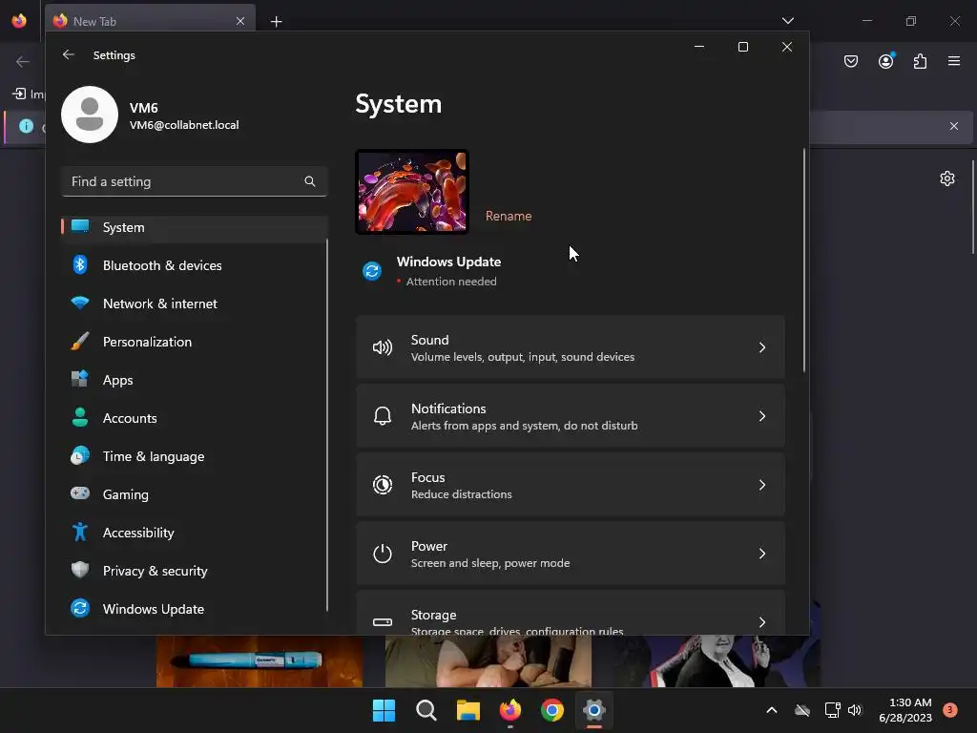Click the System monitor icon in sidebar

click(x=80, y=225)
